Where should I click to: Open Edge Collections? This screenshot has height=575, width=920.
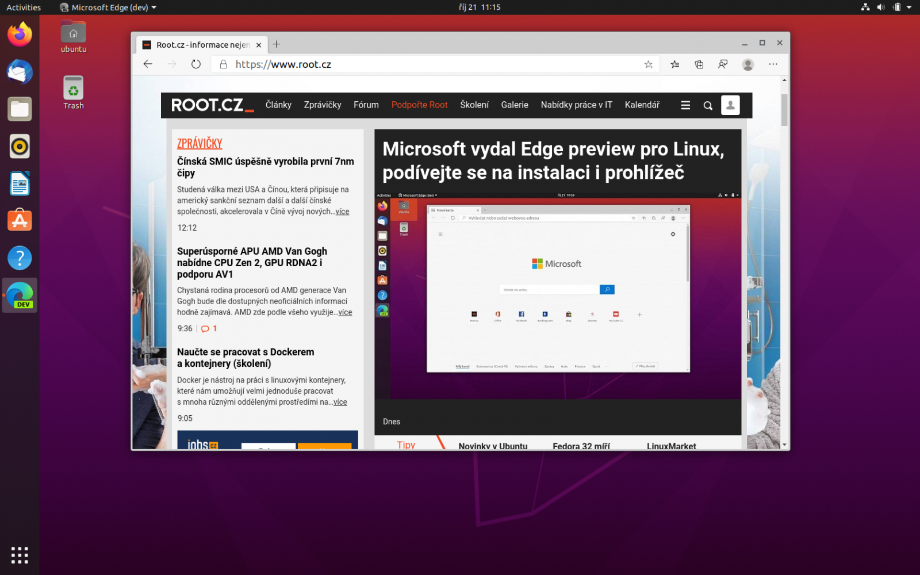click(x=699, y=64)
